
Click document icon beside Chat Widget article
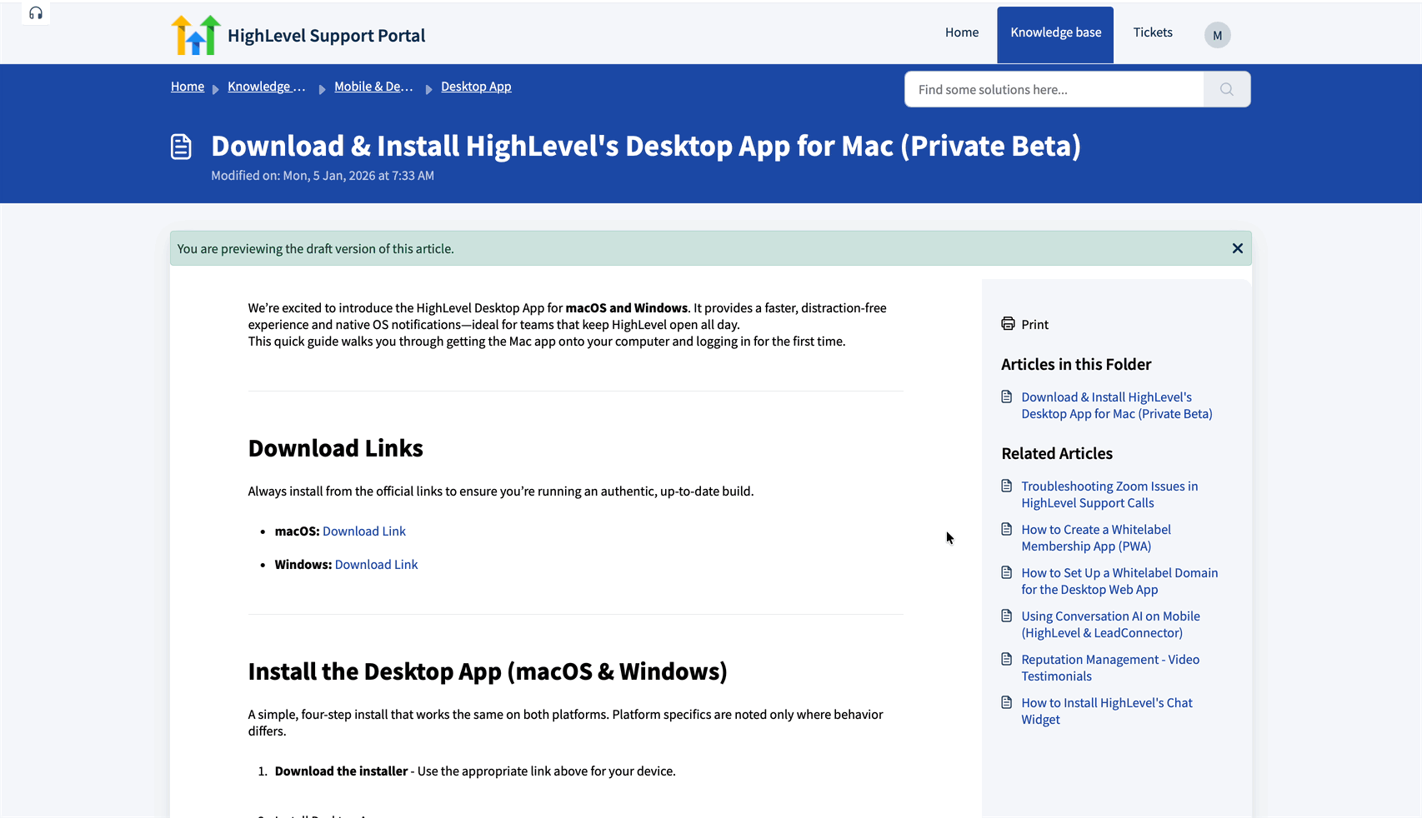point(1007,702)
